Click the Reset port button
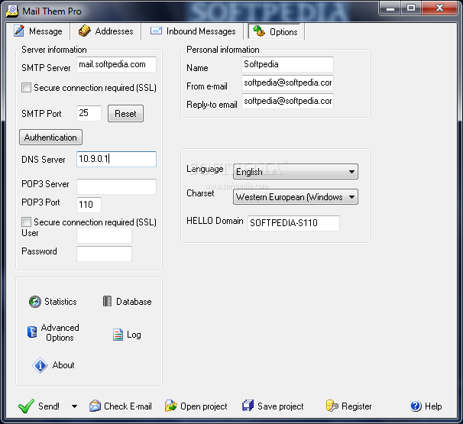Screen dimensions: 463x424 [x=125, y=113]
